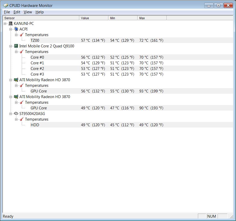Select the KANUNI-PC tree label
The height and width of the screenshot is (221, 236).
pyautogui.click(x=24, y=24)
